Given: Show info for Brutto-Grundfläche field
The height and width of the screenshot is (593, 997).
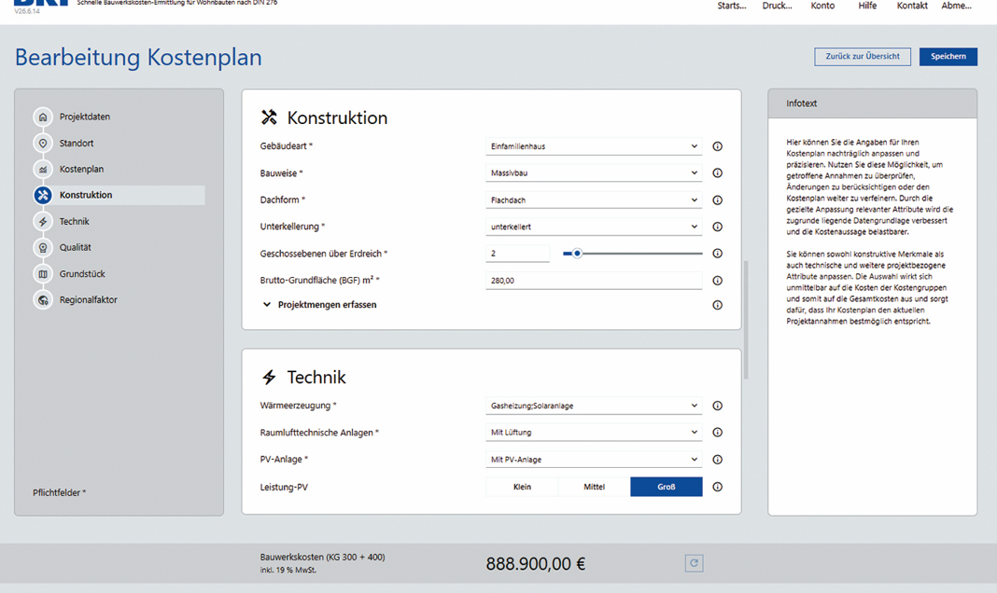Looking at the screenshot, I should [x=717, y=281].
